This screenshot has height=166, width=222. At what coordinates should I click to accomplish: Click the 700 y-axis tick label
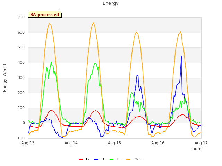(x=21, y=17)
